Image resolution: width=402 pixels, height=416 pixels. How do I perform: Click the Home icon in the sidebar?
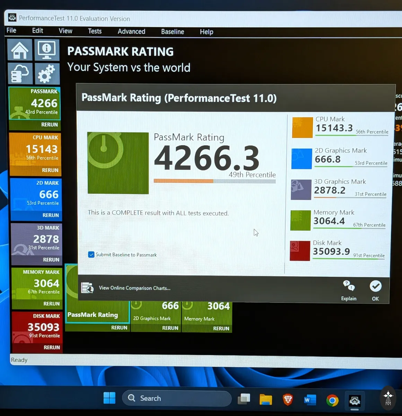(20, 50)
